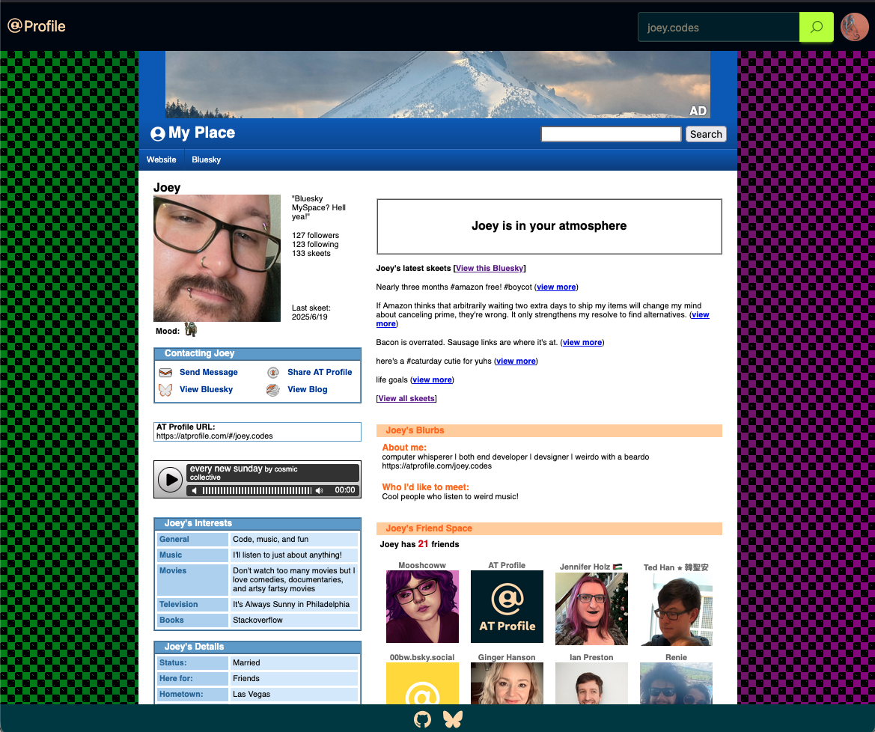Open the AT Profile friend thumbnail
Image resolution: width=875 pixels, height=732 pixels.
point(507,606)
